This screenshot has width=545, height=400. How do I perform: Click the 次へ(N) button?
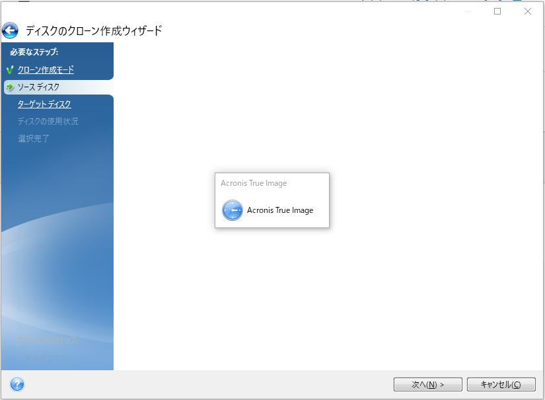tap(428, 384)
